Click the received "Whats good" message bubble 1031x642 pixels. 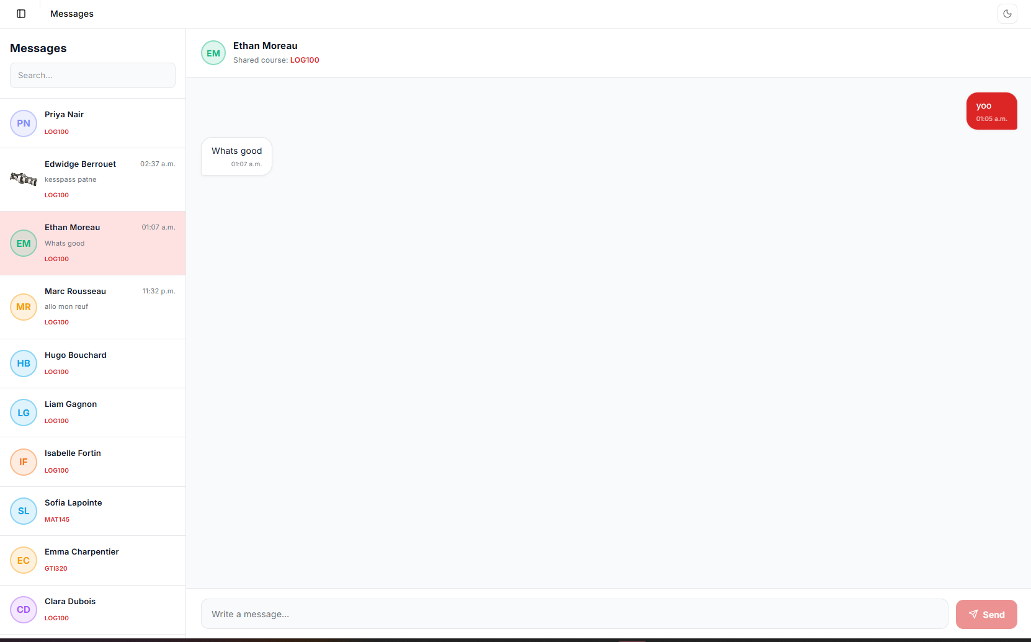pos(236,156)
